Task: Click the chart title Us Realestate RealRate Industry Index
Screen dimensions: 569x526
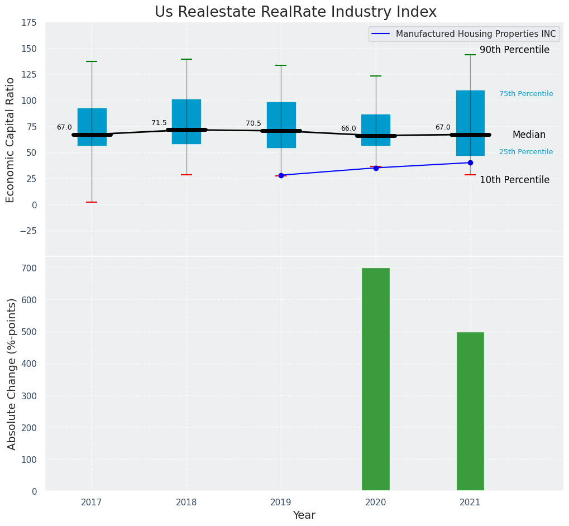Action: pos(295,12)
